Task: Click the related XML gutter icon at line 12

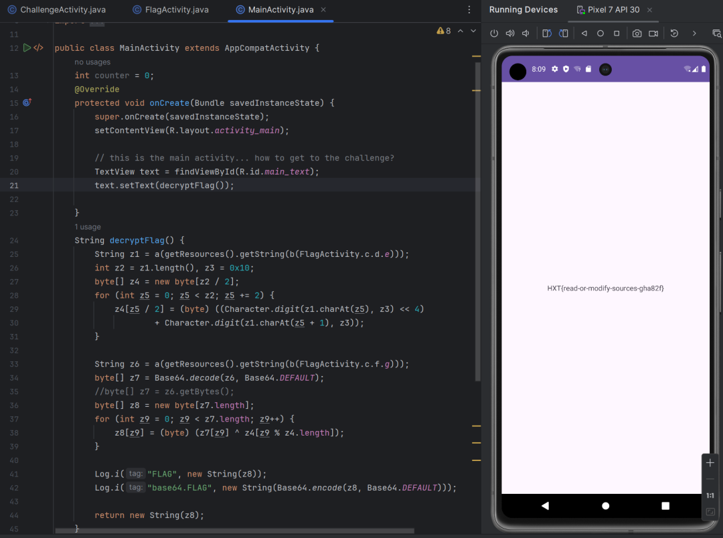Action: [x=39, y=48]
